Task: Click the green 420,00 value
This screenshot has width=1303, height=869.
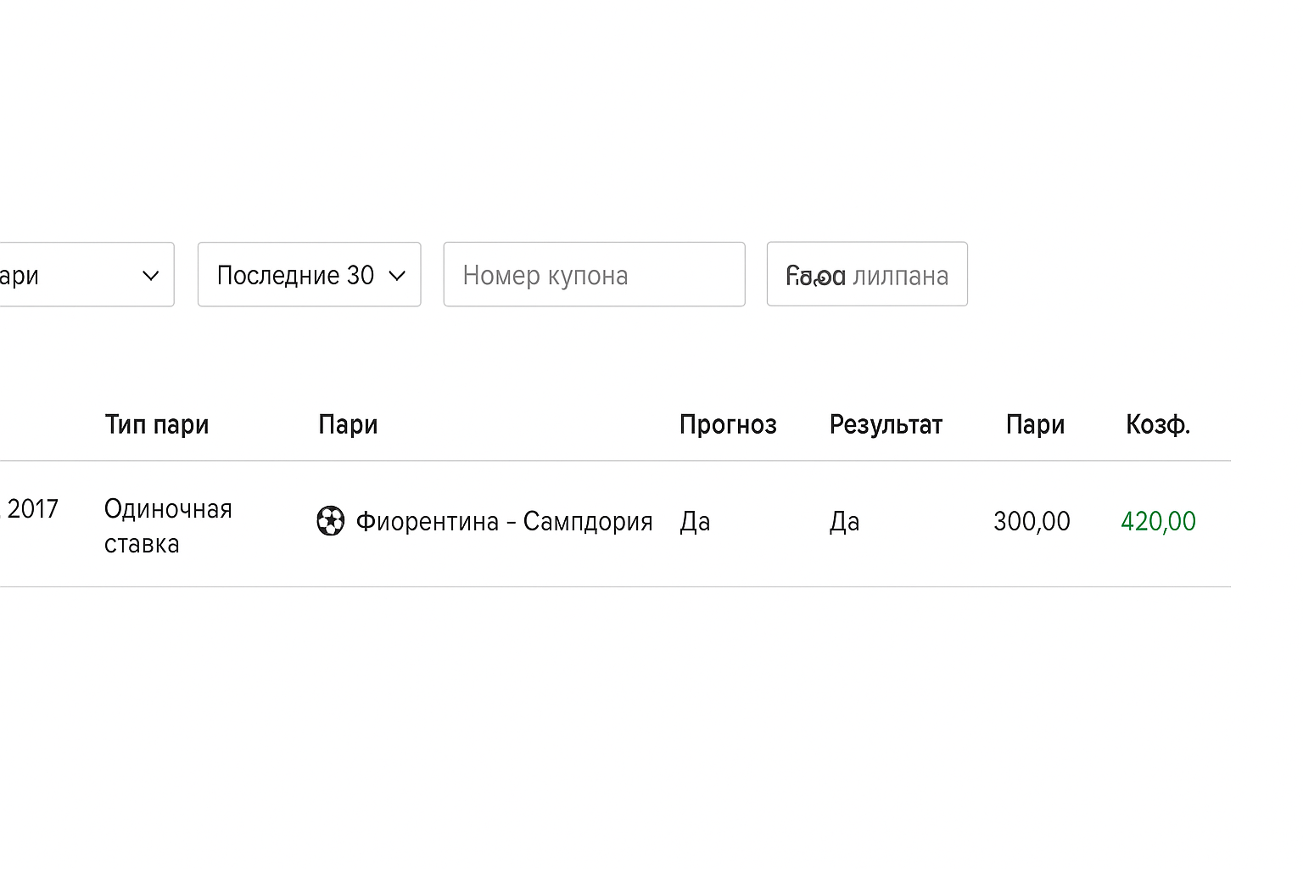Action: 1158,521
